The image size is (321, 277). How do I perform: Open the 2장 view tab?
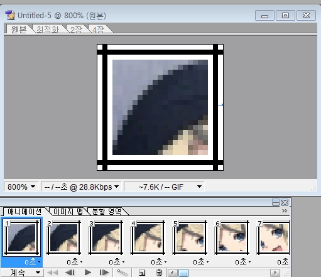(x=77, y=30)
